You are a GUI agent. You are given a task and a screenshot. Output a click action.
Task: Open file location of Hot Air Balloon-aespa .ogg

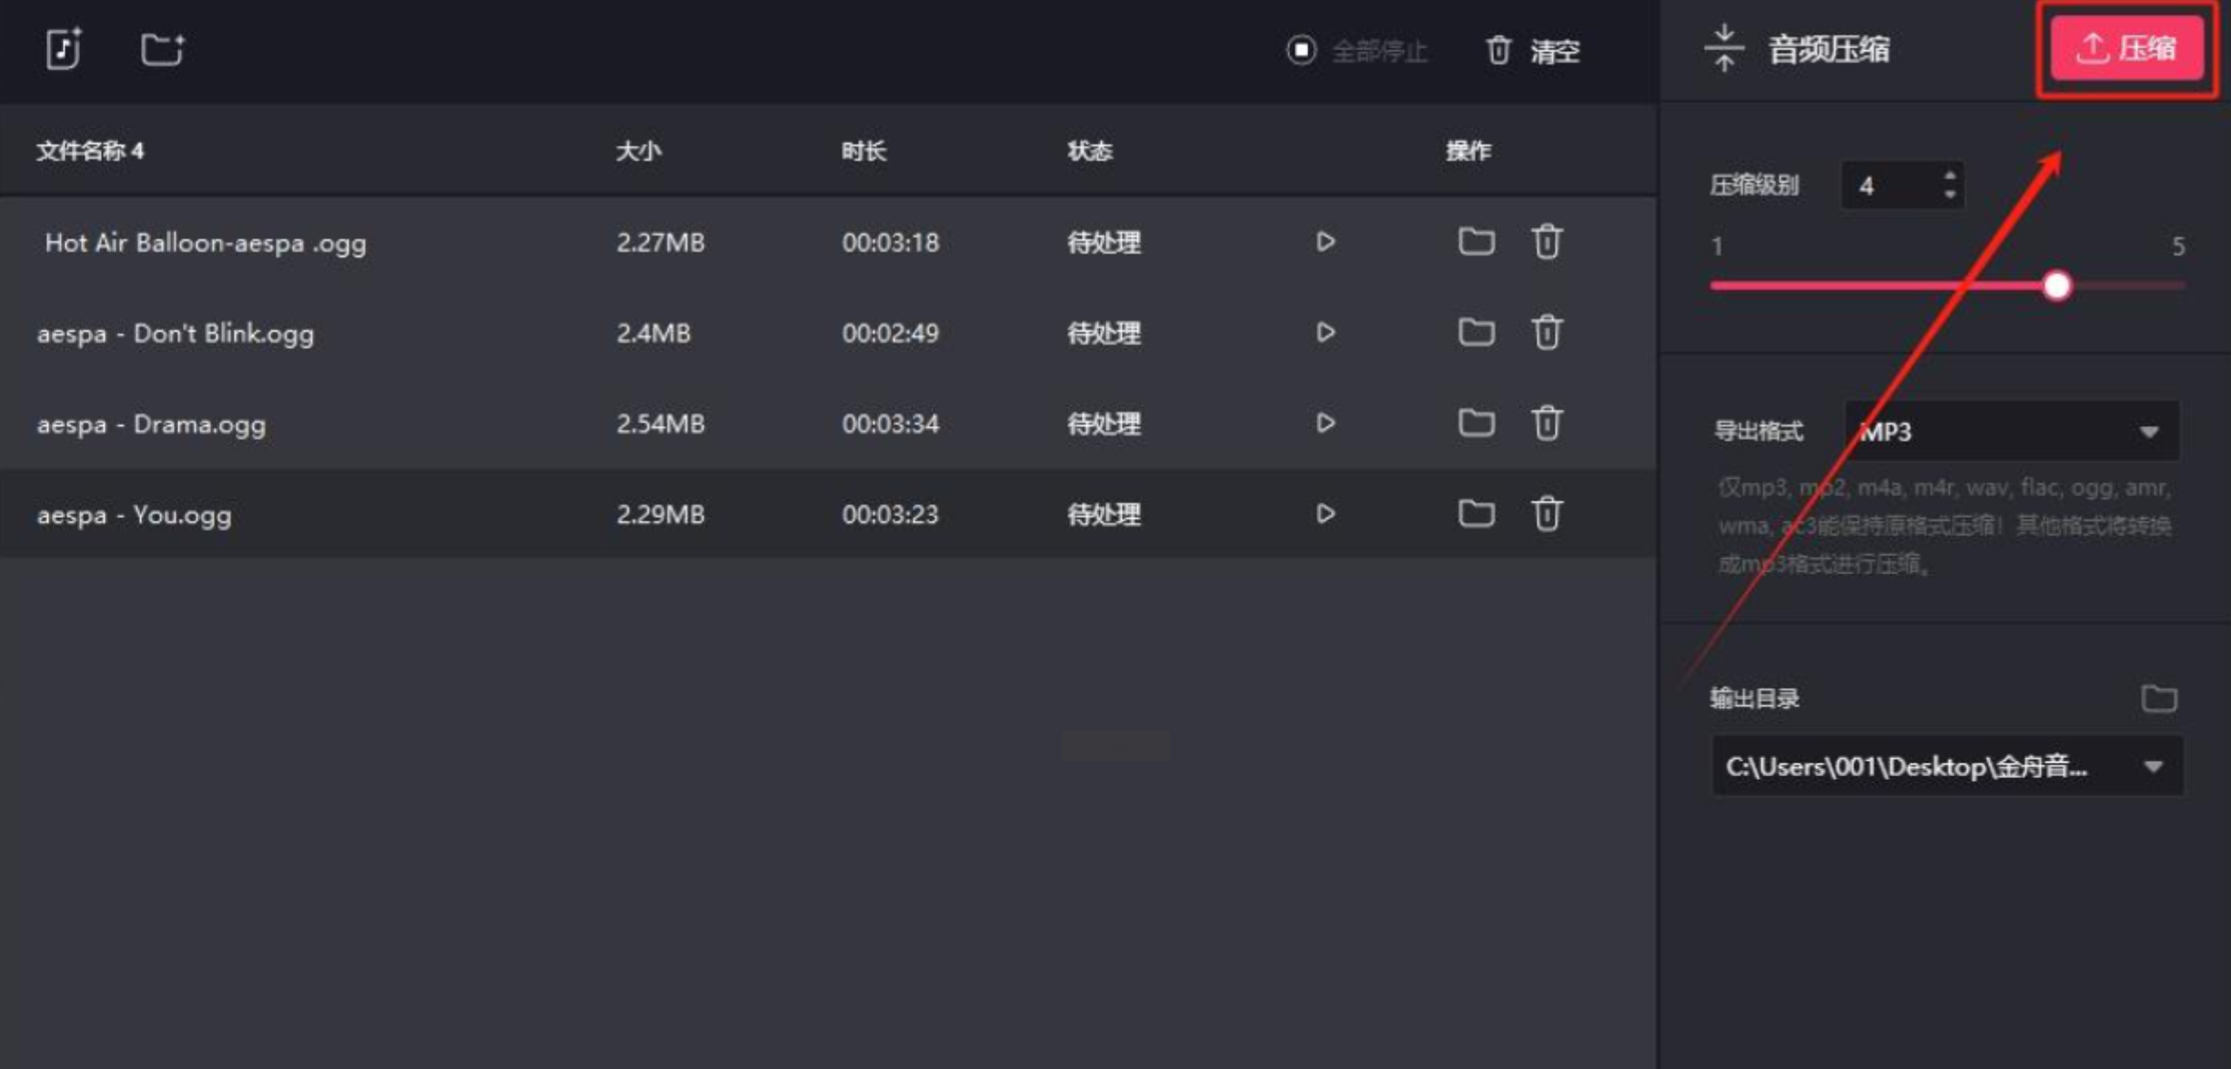(1476, 242)
